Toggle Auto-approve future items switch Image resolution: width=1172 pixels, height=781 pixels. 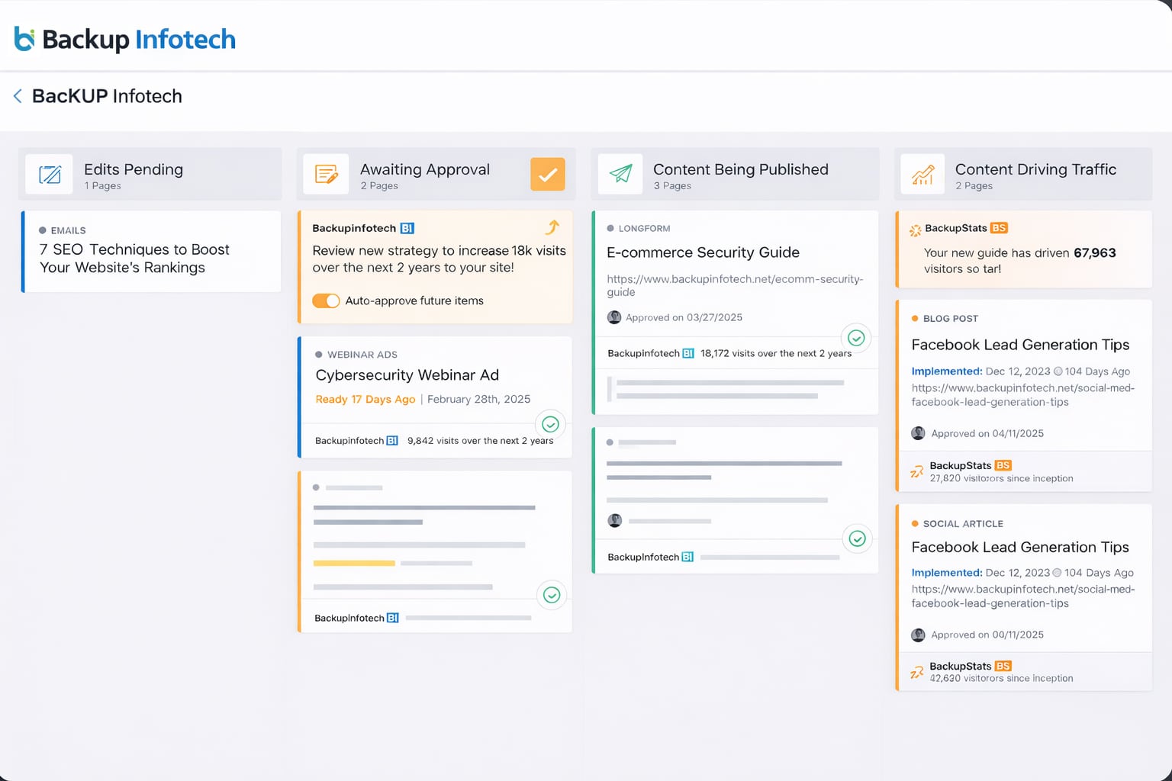click(x=326, y=301)
